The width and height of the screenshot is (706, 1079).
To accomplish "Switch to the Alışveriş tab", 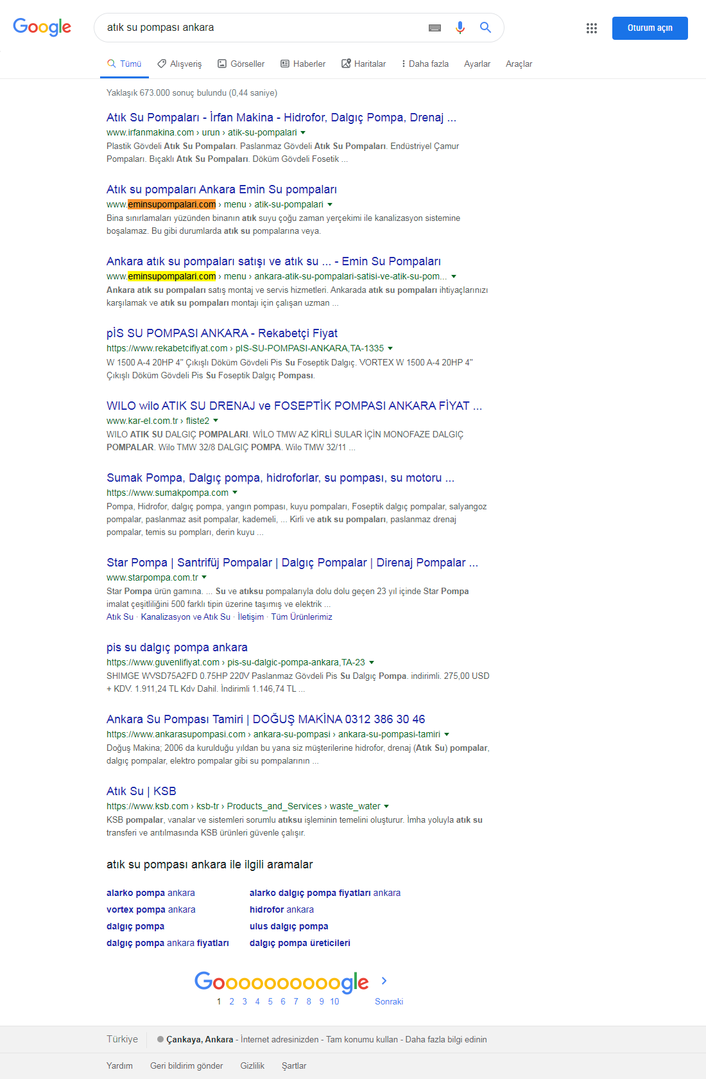I will pyautogui.click(x=179, y=64).
